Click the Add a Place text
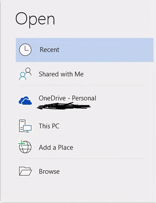 56,147
